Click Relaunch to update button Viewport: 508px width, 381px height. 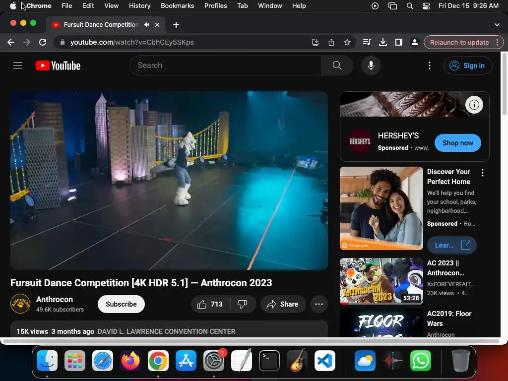pyautogui.click(x=459, y=43)
